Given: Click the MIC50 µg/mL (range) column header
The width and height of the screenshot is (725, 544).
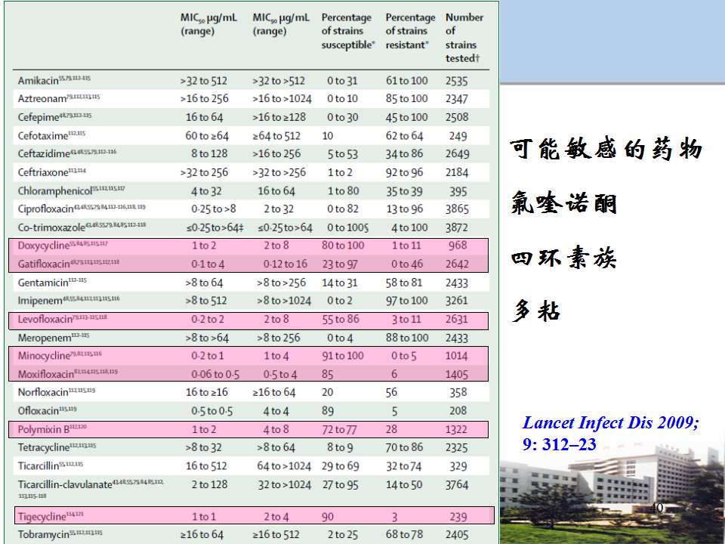Looking at the screenshot, I should click(208, 24).
